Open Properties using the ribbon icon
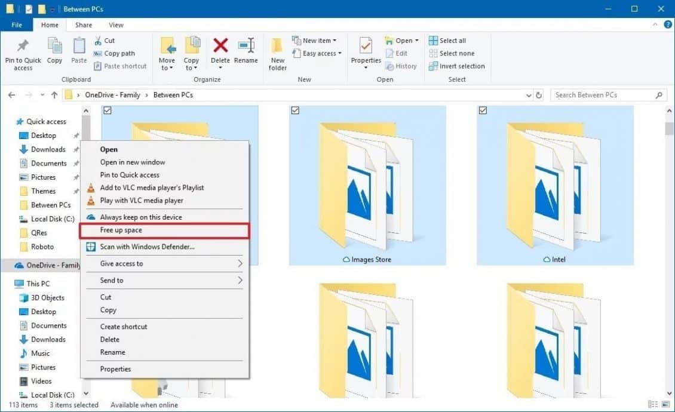 tap(365, 51)
